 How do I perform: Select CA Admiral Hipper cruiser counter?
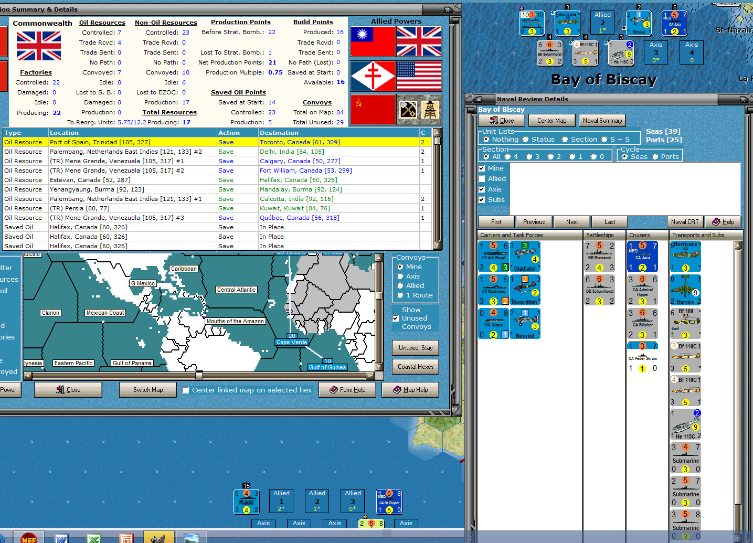click(x=642, y=290)
